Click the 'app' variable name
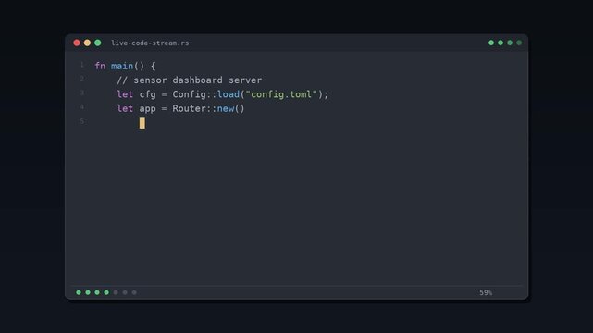 (147, 109)
